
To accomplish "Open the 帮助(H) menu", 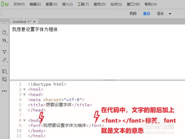I will pyautogui.click(x=151, y=4).
